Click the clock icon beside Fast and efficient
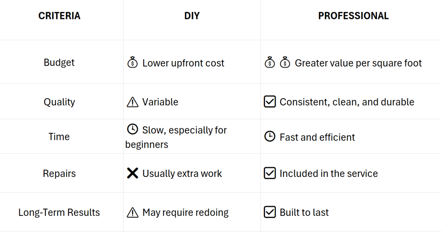 point(269,137)
